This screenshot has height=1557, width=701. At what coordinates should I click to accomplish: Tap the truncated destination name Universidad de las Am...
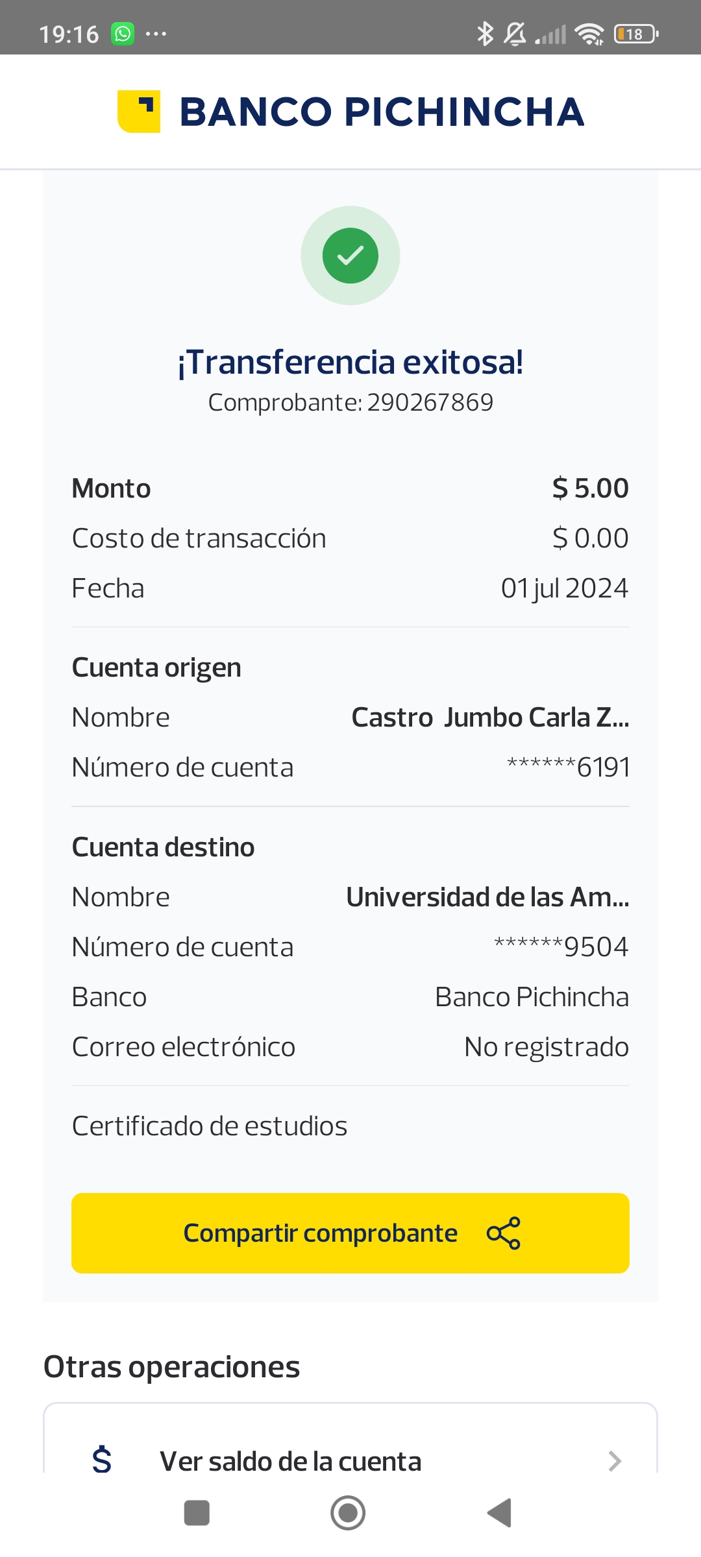click(487, 897)
